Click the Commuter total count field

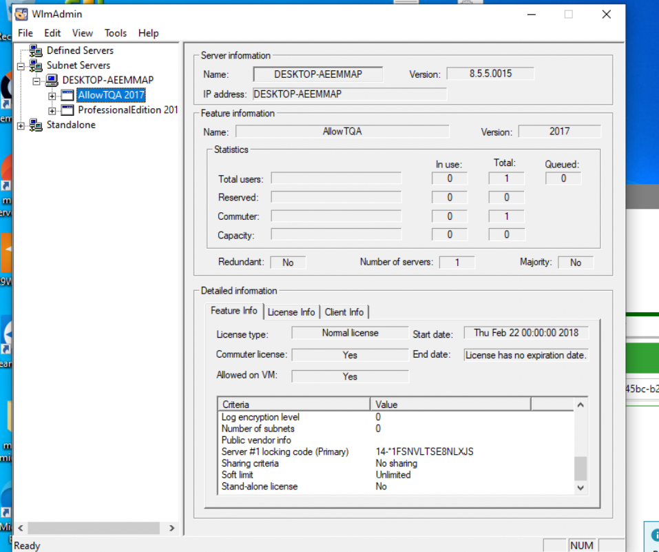click(506, 216)
